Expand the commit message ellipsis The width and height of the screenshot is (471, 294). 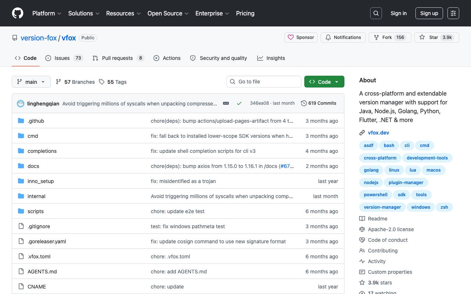pos(226,103)
